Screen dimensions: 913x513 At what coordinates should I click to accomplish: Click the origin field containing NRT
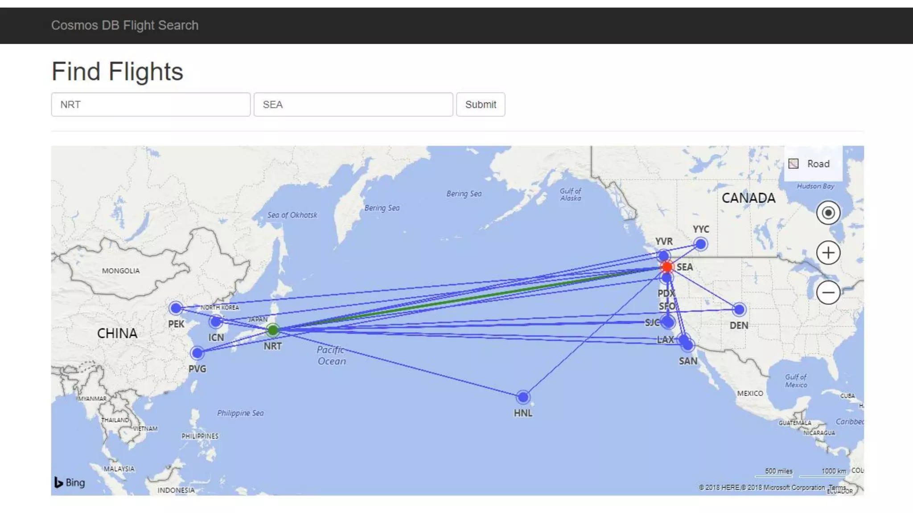151,105
